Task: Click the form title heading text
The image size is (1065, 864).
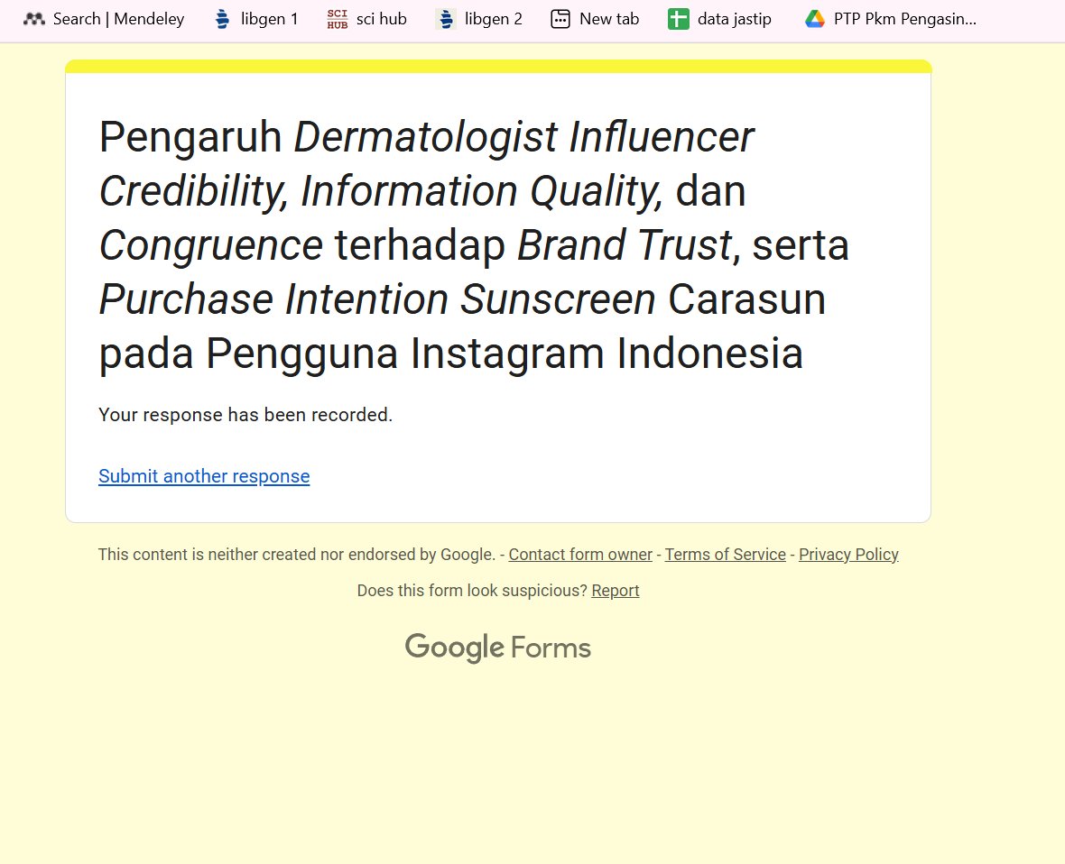Action: [x=474, y=245]
